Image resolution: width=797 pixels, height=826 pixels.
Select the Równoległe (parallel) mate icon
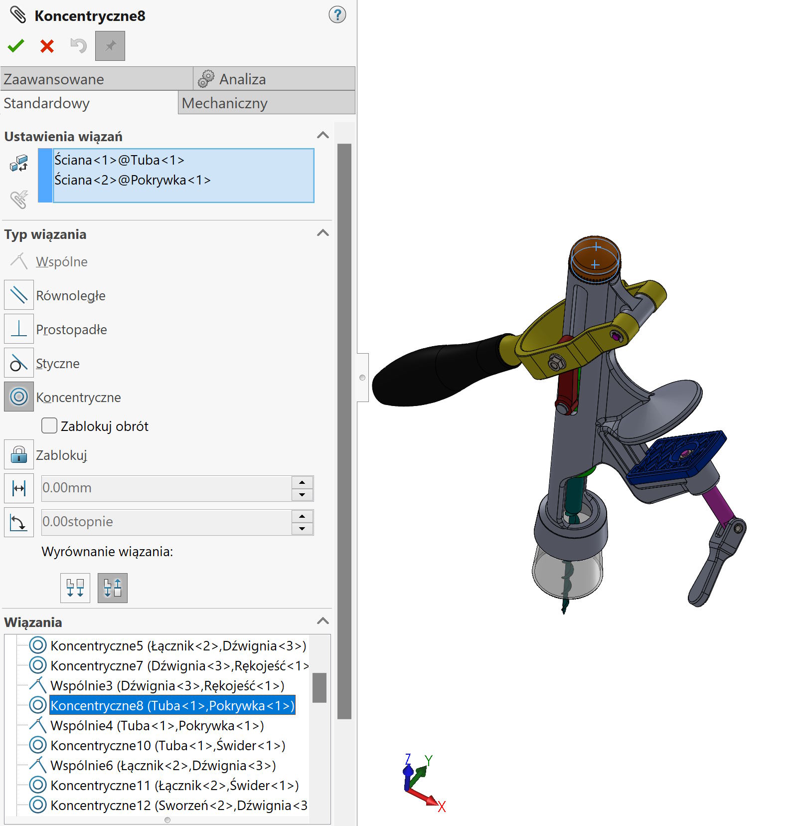tap(19, 295)
